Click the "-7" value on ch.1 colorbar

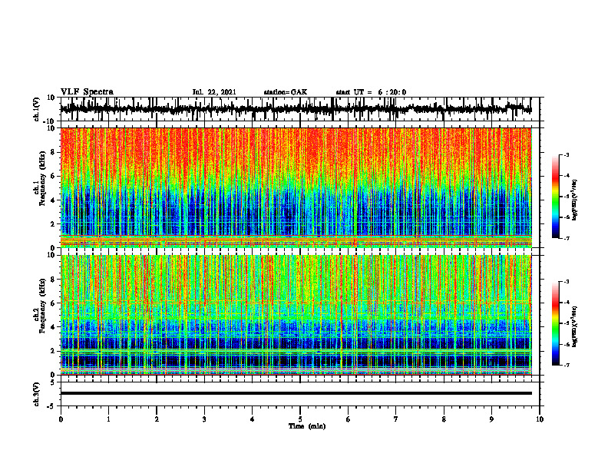click(x=567, y=238)
